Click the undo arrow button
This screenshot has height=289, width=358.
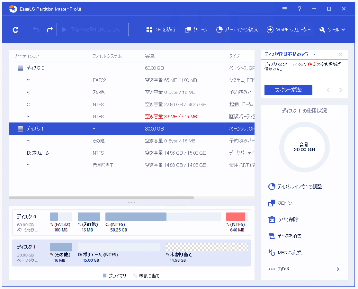pyautogui.click(x=36, y=30)
